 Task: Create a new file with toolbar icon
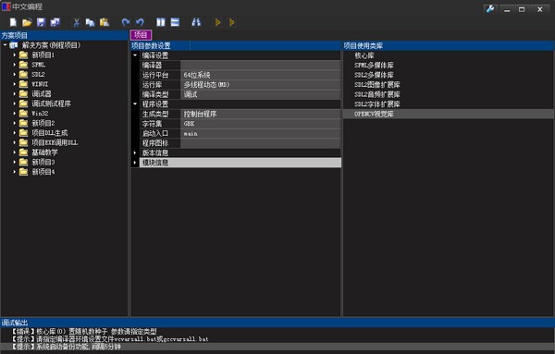pos(13,22)
